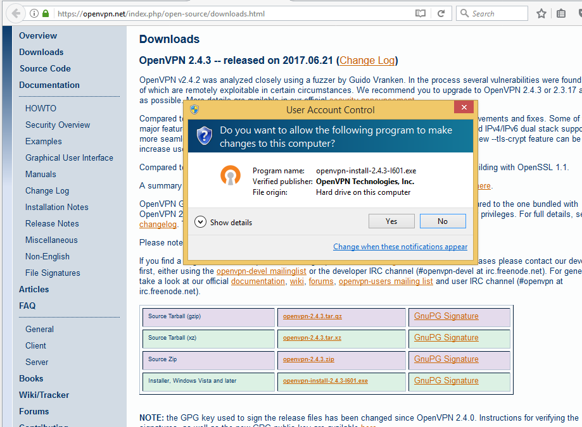
Task: Open Documentation in the sidebar
Action: 49,85
